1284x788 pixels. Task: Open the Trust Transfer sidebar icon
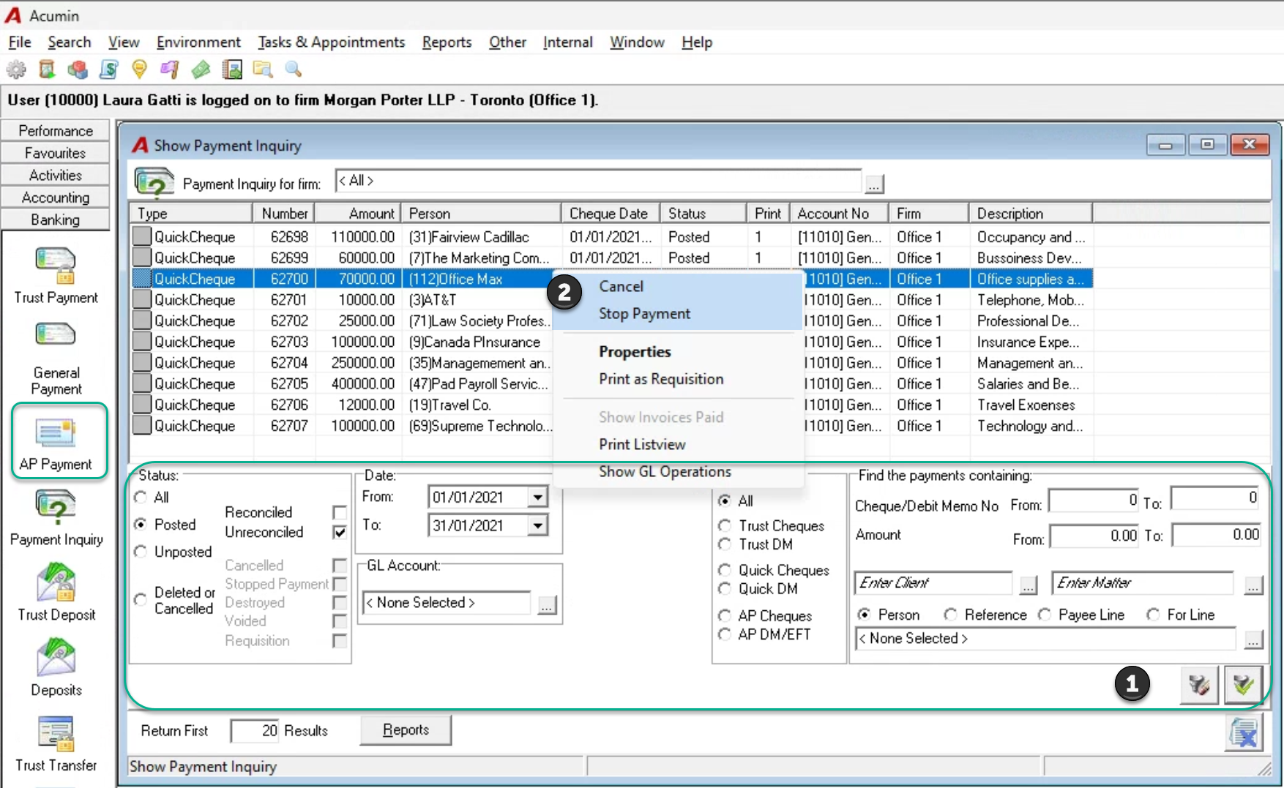[x=56, y=743]
